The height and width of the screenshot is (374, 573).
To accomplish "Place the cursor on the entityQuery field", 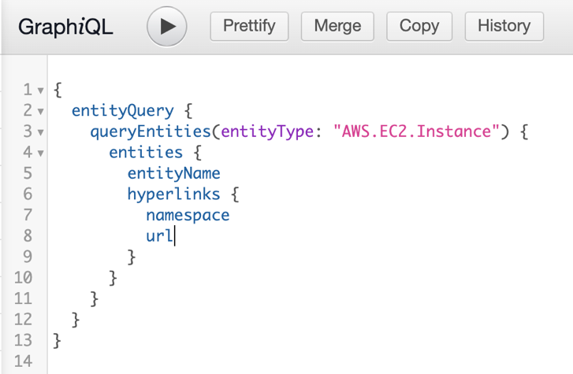I will click(x=121, y=111).
